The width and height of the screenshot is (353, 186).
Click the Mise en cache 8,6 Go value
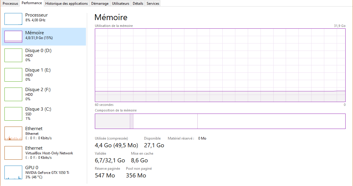pos(139,160)
